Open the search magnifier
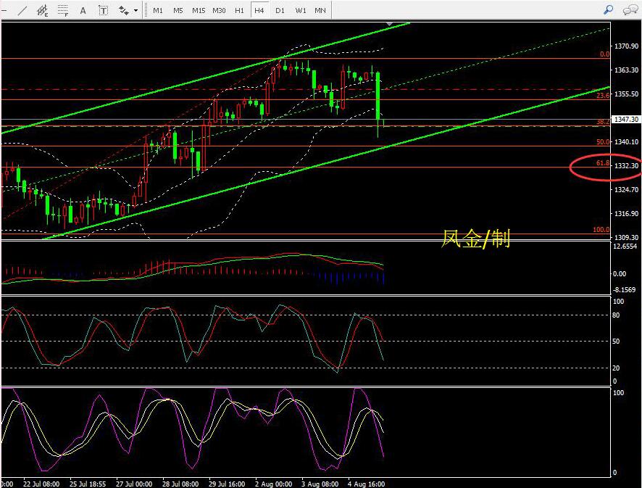The image size is (642, 488). point(608,9)
